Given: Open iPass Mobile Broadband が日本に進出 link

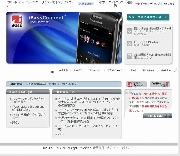Looking at the screenshot, I should tap(28, 108).
